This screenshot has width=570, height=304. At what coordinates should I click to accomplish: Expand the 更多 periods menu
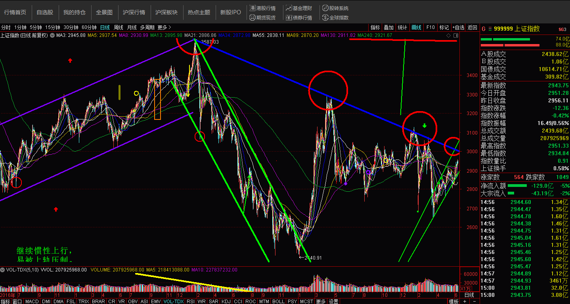[164, 27]
